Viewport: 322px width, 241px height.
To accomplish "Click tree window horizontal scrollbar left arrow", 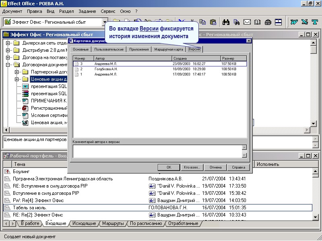I will click(x=6, y=130).
